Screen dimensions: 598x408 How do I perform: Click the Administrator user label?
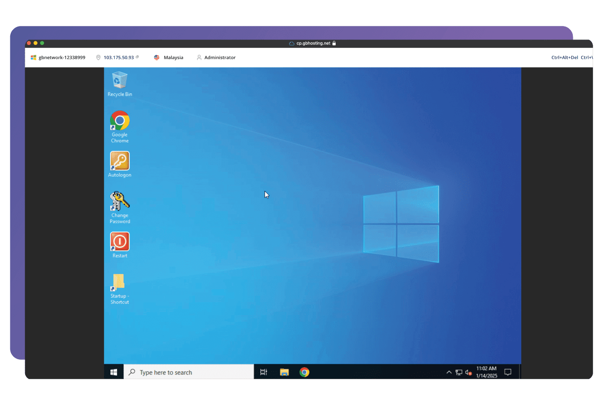(x=220, y=57)
